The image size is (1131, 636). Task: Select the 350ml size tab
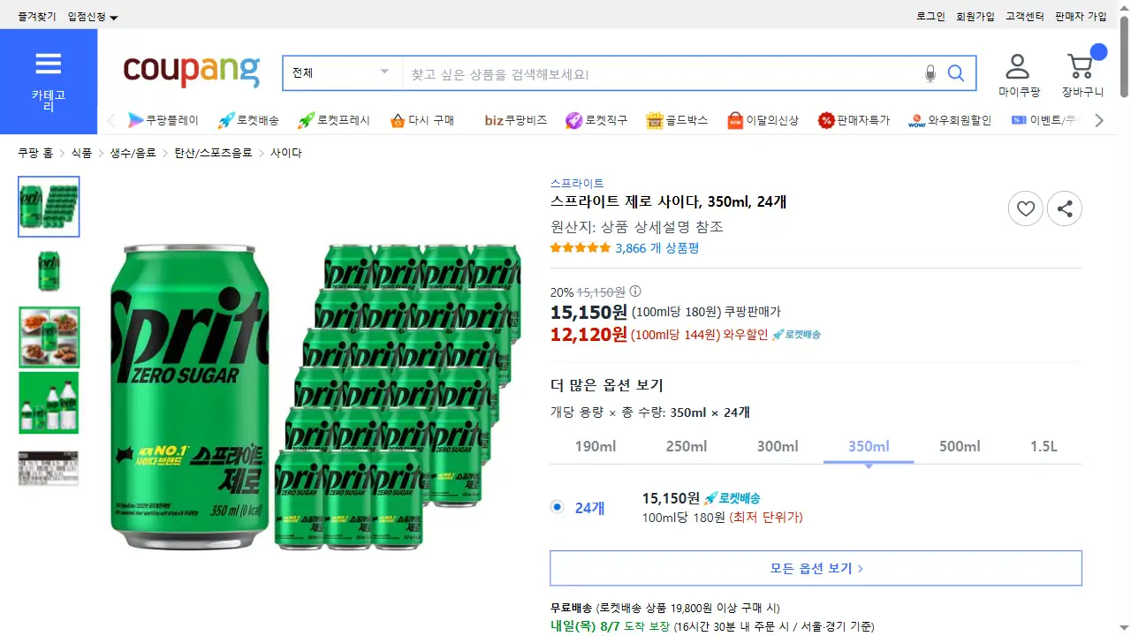coord(869,446)
